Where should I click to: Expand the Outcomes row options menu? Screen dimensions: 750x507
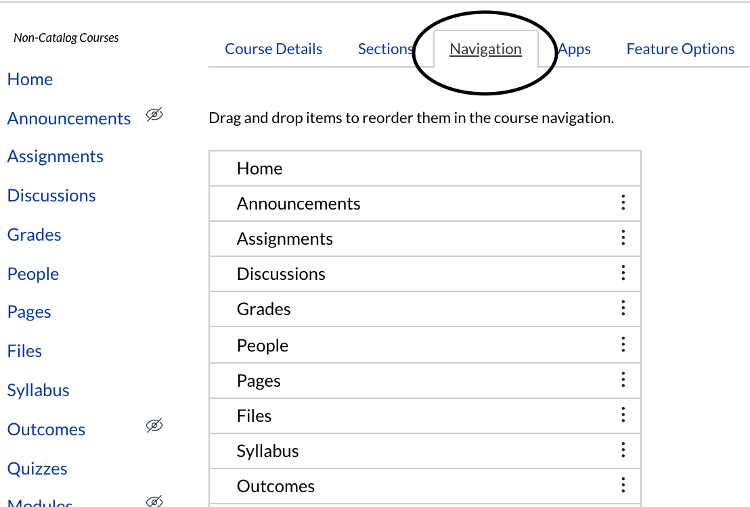pos(623,485)
